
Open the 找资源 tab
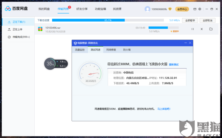click(117, 9)
